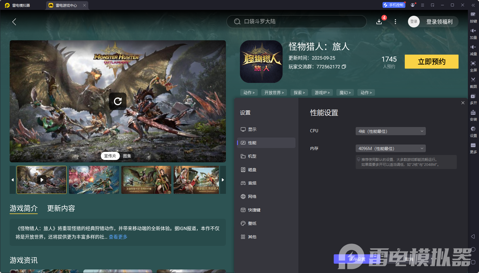Click the 口袋斗罗大陆 search bar
479x273 pixels.
[296, 21]
